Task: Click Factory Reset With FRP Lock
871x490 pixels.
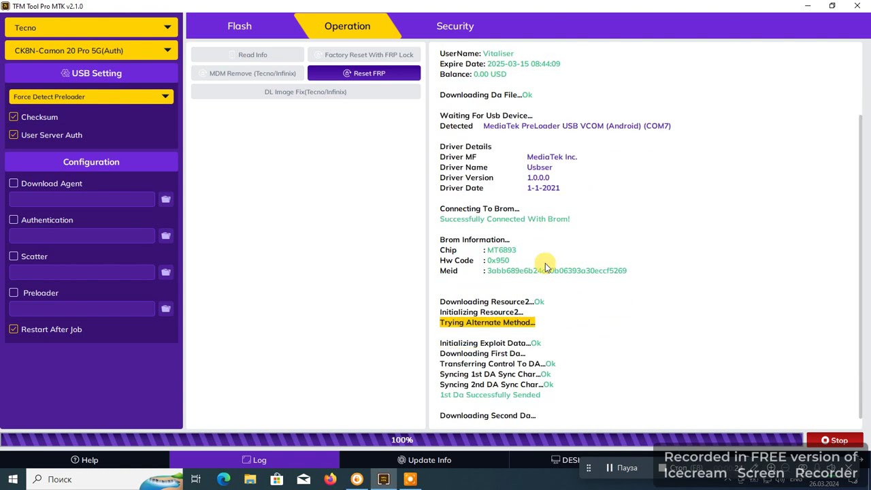Action: pos(364,54)
